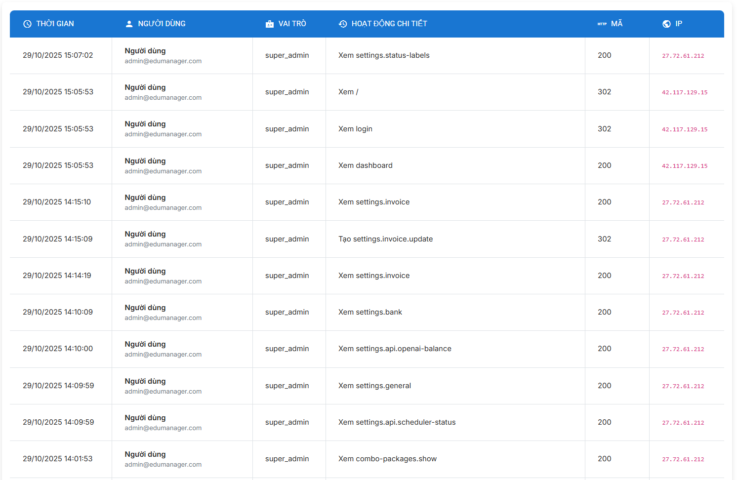Click the user icon beside NGƯỜI DÙNG

(129, 24)
